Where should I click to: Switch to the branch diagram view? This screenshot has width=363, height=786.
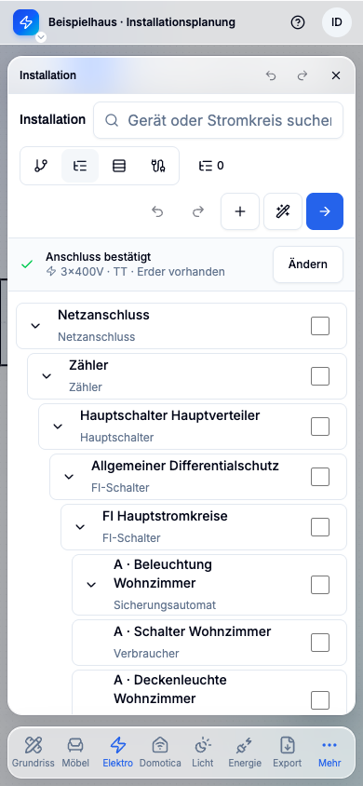click(41, 166)
